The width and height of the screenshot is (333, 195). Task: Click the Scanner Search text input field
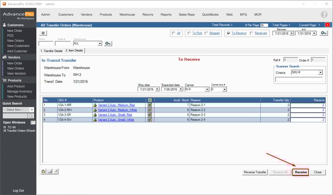tap(299, 80)
